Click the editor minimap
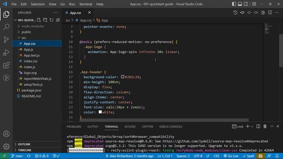This screenshot has width=283, height=159. point(268,28)
